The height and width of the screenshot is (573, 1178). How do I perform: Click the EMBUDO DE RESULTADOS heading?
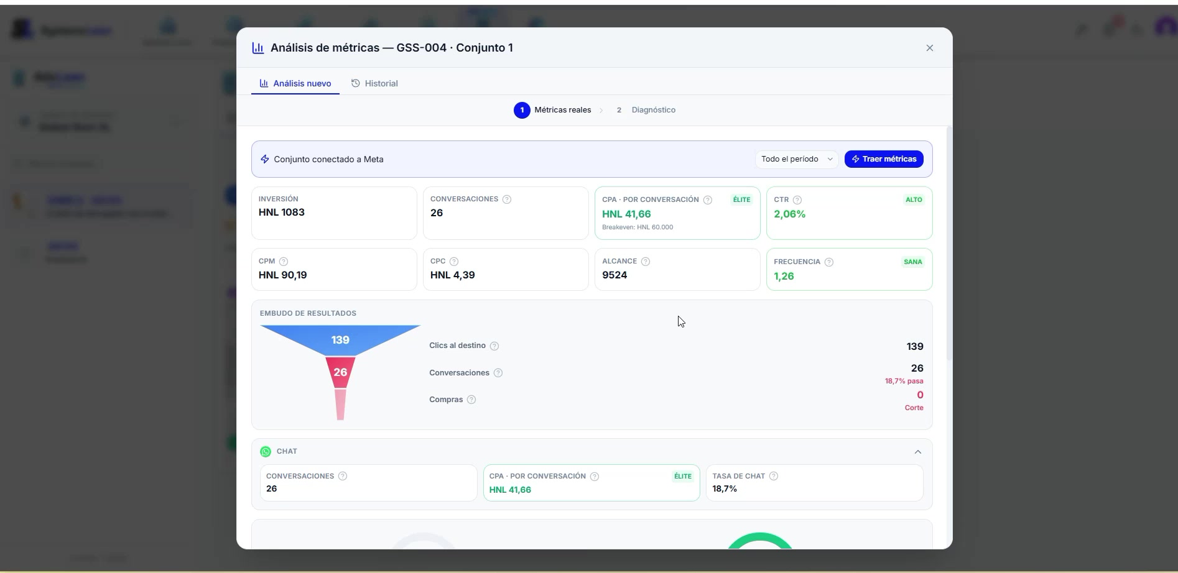coord(308,313)
